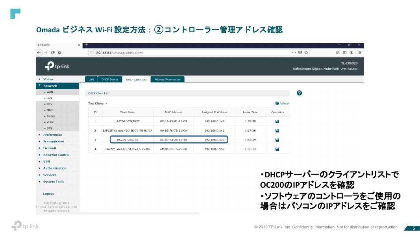Expand the Firewall menu section
This screenshot has height=236, width=420.
[50, 148]
